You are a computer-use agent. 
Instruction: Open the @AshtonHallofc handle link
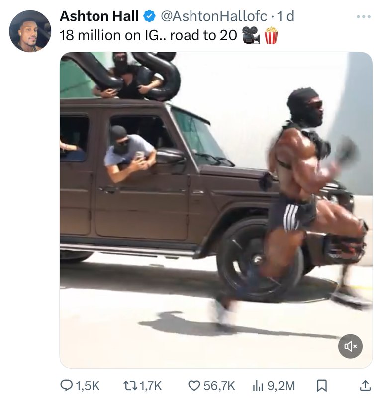click(x=214, y=16)
